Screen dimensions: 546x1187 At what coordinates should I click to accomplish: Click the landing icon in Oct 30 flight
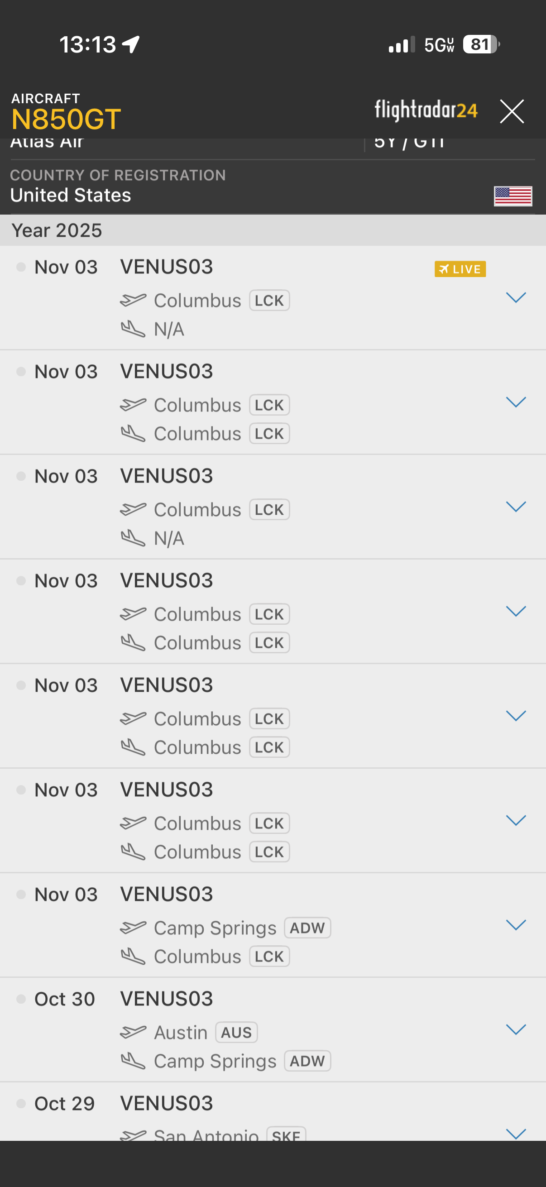point(133,1061)
